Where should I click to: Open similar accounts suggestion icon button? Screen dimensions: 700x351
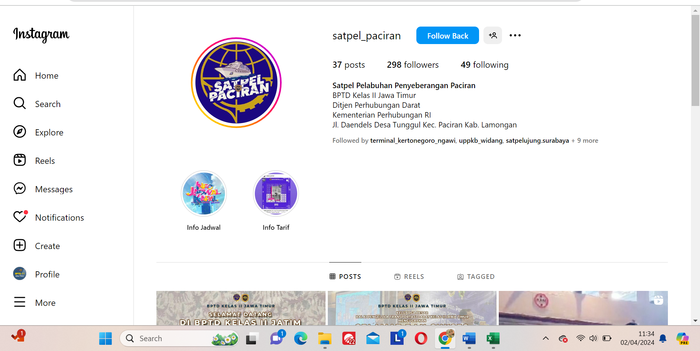[493, 35]
